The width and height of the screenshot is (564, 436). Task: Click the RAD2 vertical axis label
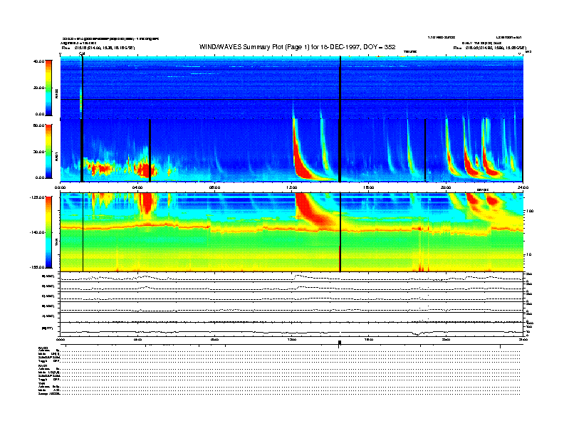coord(56,94)
